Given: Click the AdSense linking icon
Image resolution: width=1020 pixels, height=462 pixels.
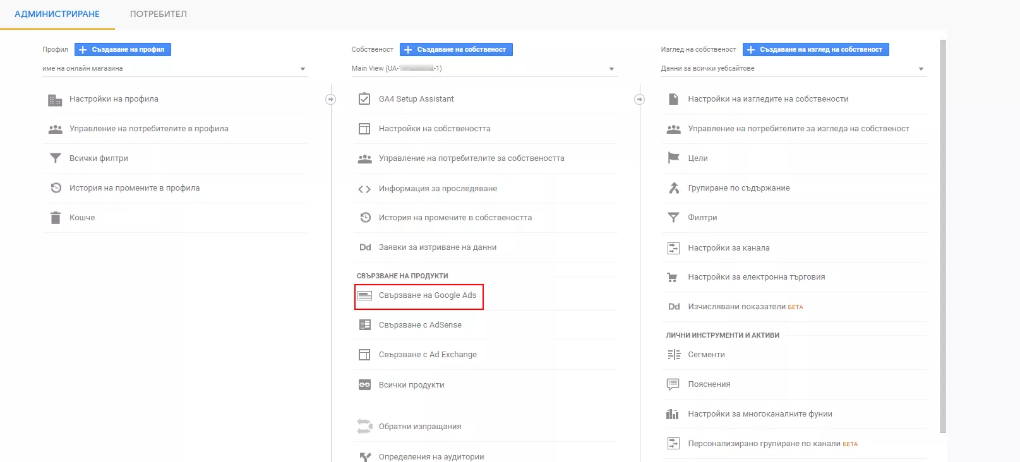Looking at the screenshot, I should pyautogui.click(x=364, y=325).
